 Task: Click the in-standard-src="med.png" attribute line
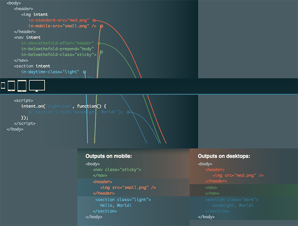(59, 20)
